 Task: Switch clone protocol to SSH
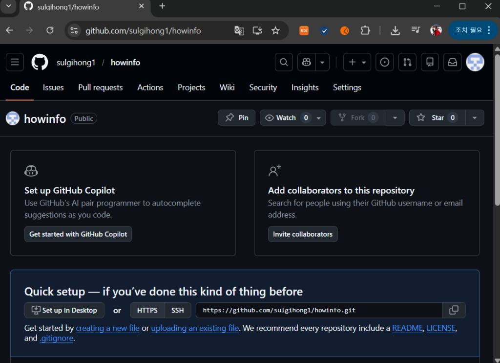pyautogui.click(x=178, y=310)
